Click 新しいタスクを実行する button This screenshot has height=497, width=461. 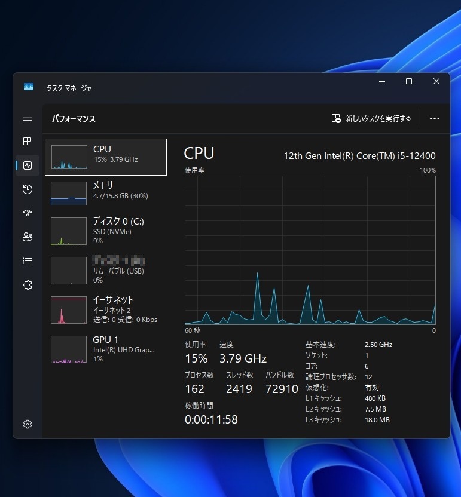(371, 118)
